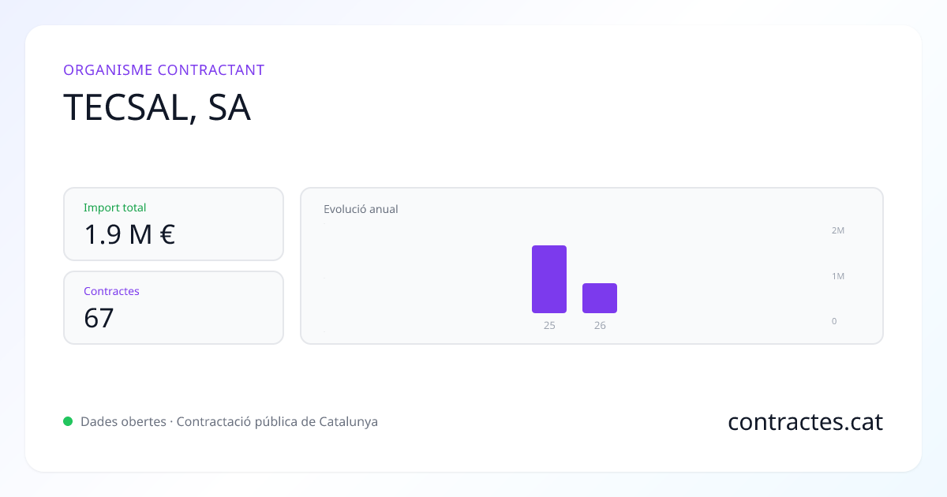The image size is (947, 497).
Task: Click the 25 year label under chart
Action: point(549,325)
